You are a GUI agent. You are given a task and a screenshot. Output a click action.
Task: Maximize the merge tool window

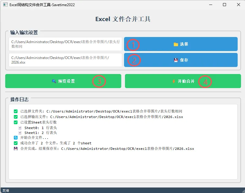(224, 5)
